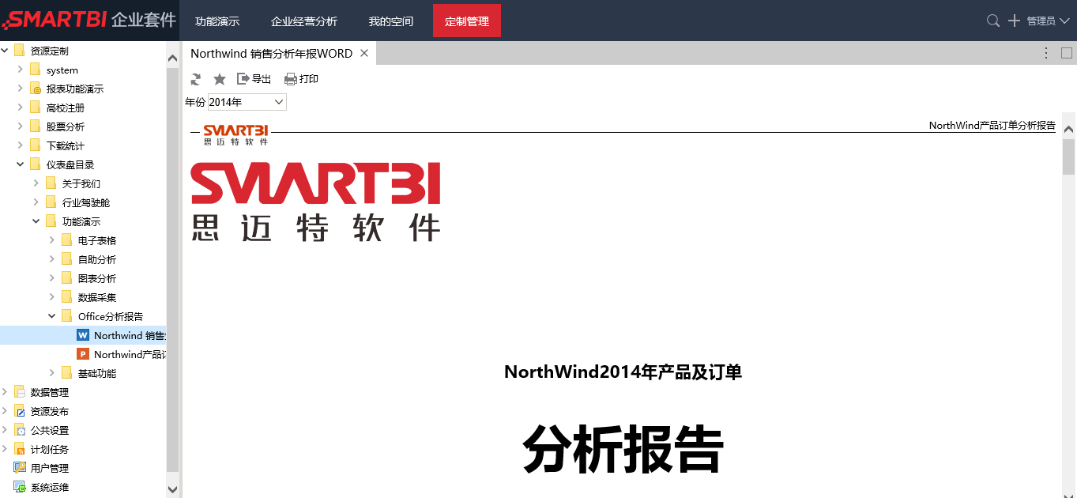The image size is (1077, 498).
Task: Click the search magnifier icon in header
Action: point(993,21)
